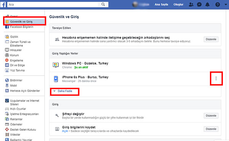
Task: Click the Mobil phone icon
Action: click(7, 86)
